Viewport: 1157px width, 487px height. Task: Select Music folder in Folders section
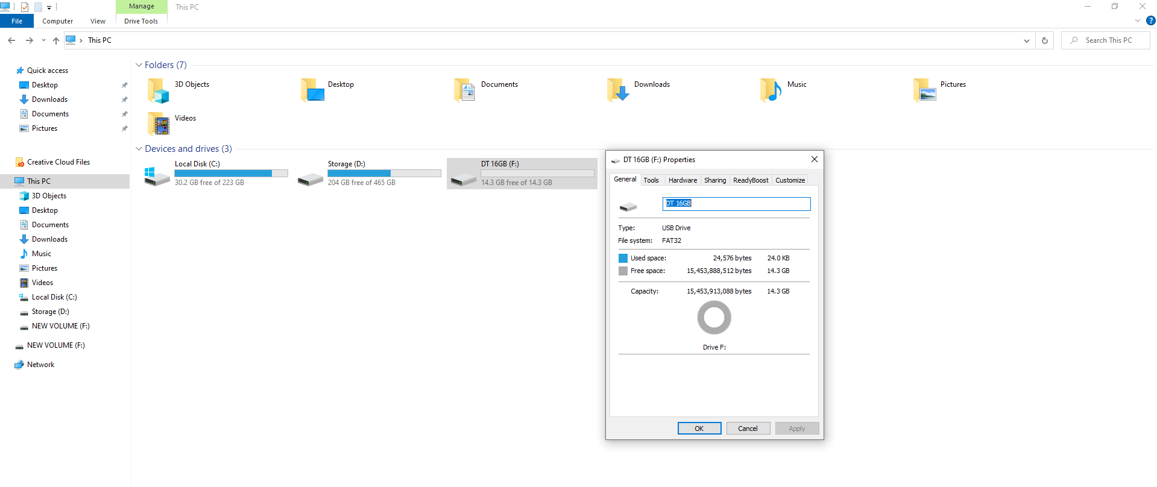pyautogui.click(x=784, y=90)
